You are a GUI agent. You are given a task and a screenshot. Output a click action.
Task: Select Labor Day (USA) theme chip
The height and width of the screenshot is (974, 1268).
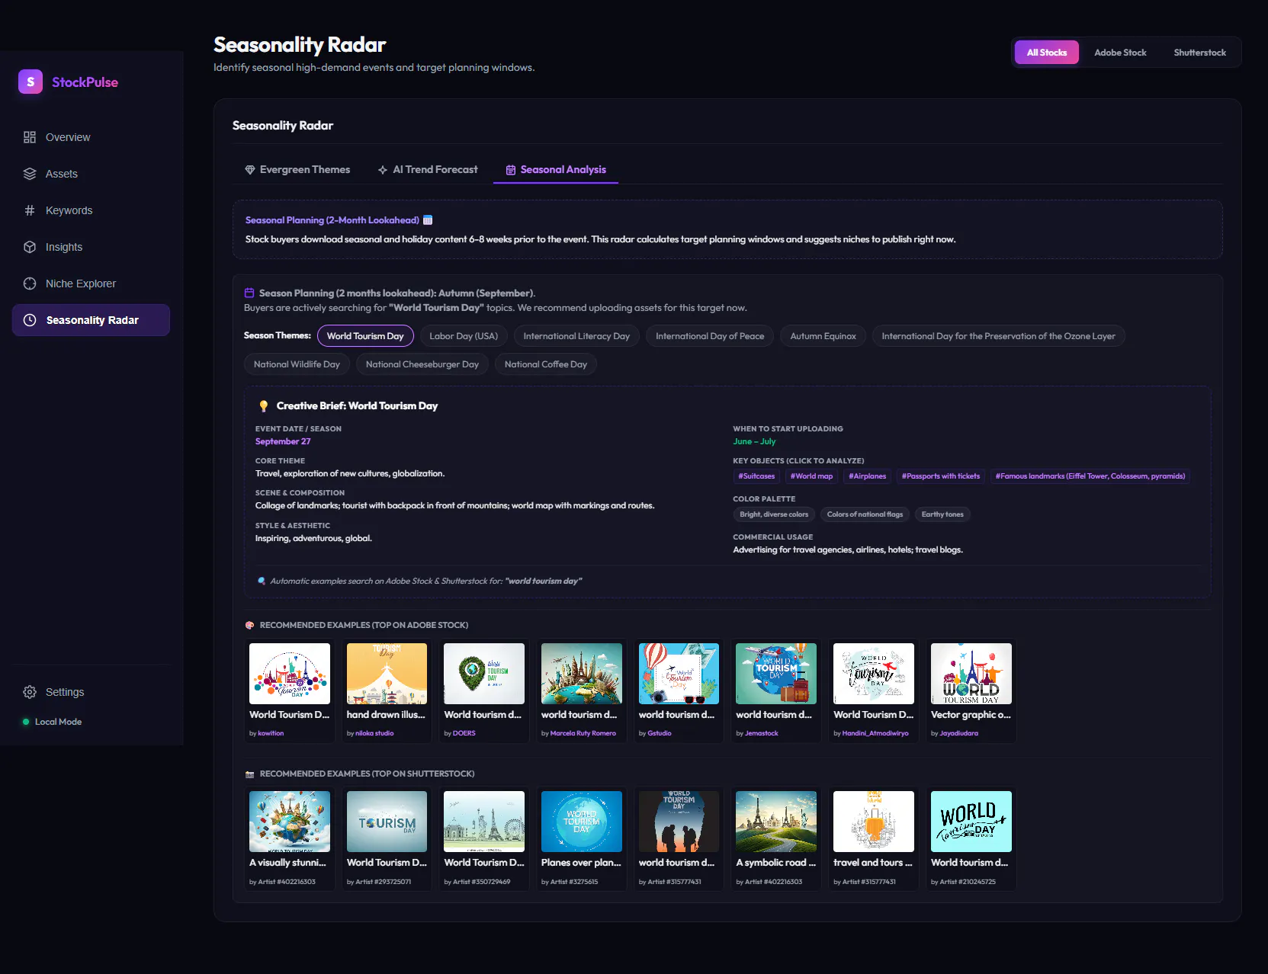[464, 336]
